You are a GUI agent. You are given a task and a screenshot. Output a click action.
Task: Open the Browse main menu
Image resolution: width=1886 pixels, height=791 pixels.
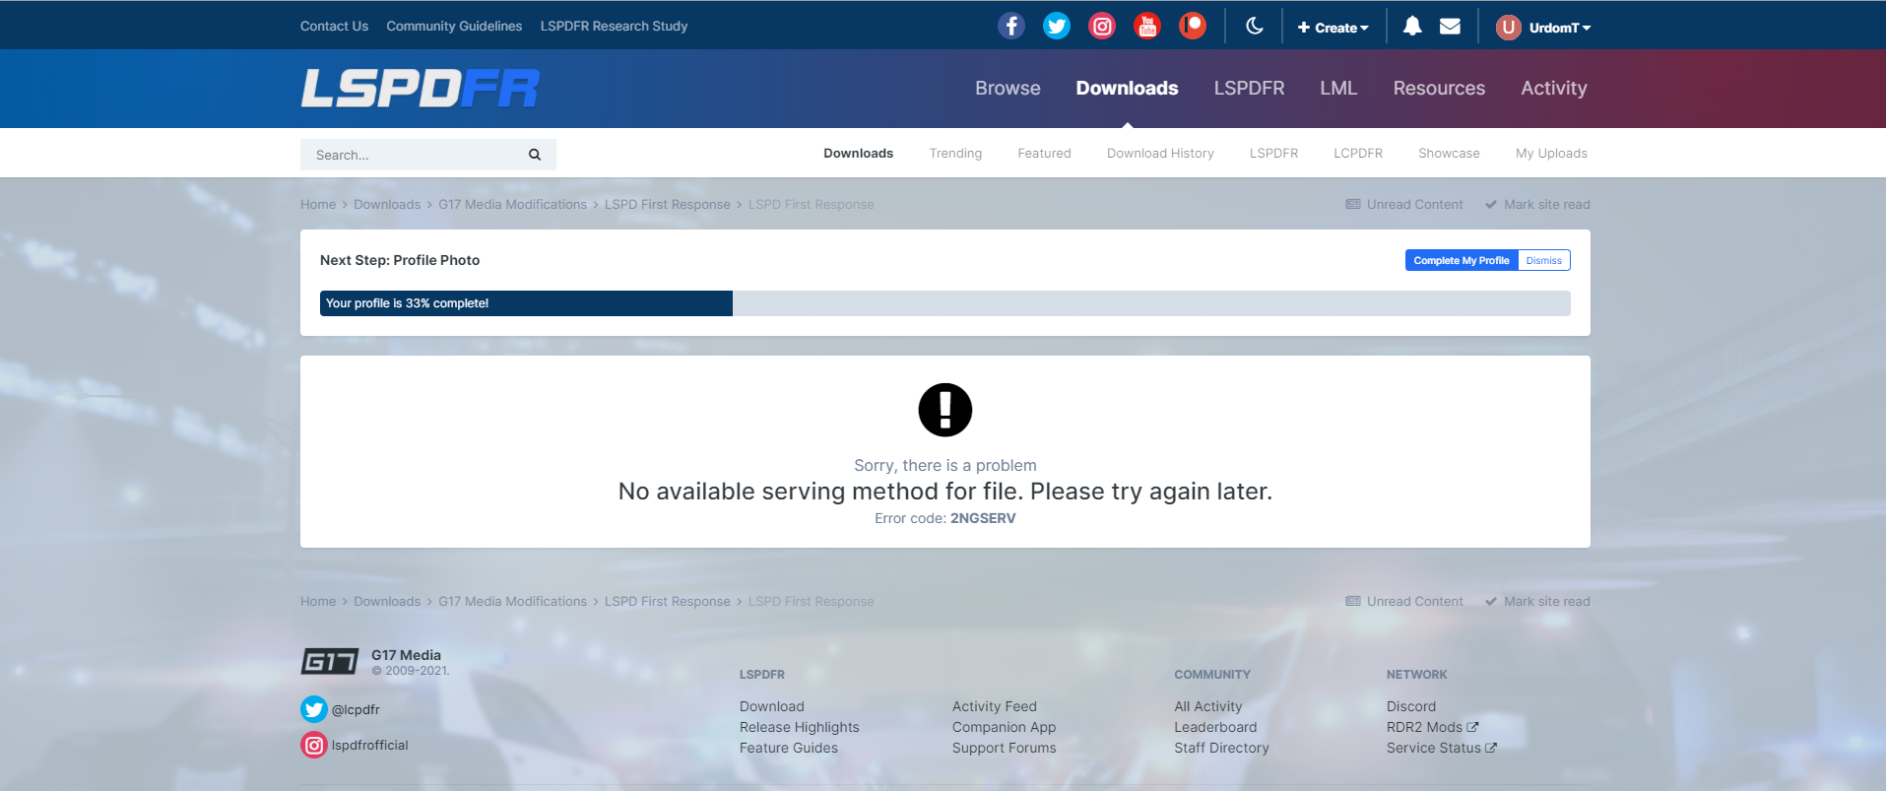(1008, 88)
